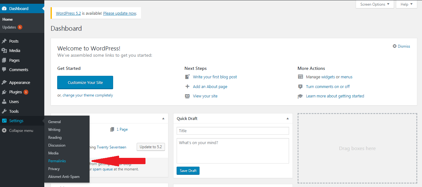This screenshot has height=187, width=422.
Task: Open the Home item under Dashboard
Action: click(x=8, y=19)
